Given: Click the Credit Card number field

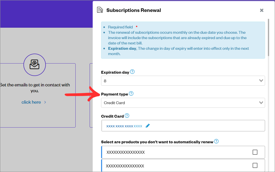Looking at the screenshot, I should click(x=204, y=126).
